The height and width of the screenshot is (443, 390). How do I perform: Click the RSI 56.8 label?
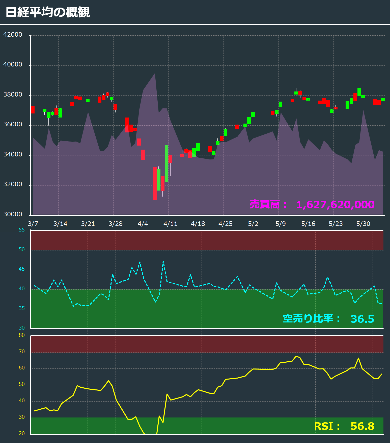344,426
